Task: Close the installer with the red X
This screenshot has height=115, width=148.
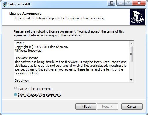Action: tap(139, 3)
